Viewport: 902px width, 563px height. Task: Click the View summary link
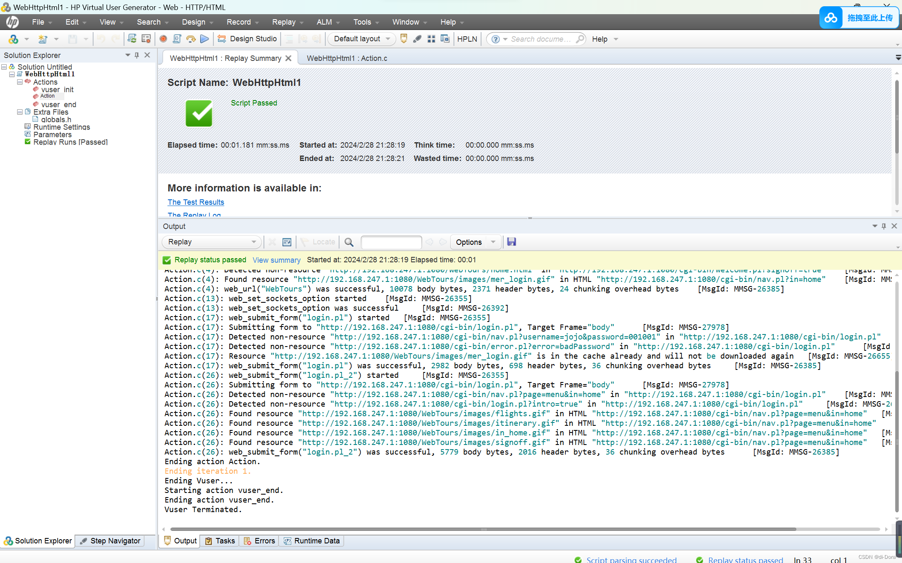[x=276, y=260]
